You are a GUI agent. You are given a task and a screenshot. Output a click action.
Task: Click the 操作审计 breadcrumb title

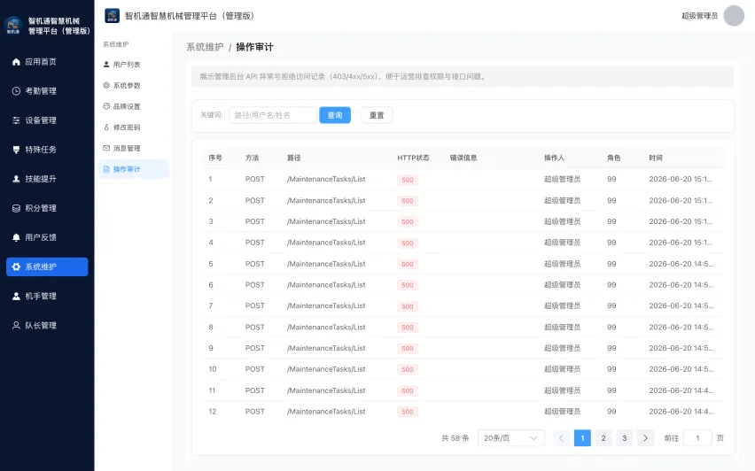254,47
